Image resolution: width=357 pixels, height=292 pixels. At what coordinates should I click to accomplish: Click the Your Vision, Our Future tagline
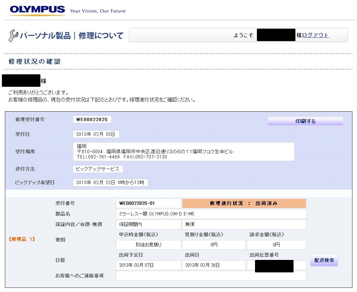coord(98,11)
